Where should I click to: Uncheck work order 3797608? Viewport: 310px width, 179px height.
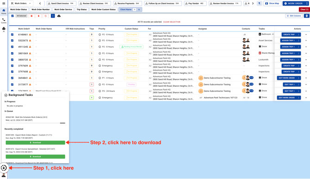click(x=12, y=71)
